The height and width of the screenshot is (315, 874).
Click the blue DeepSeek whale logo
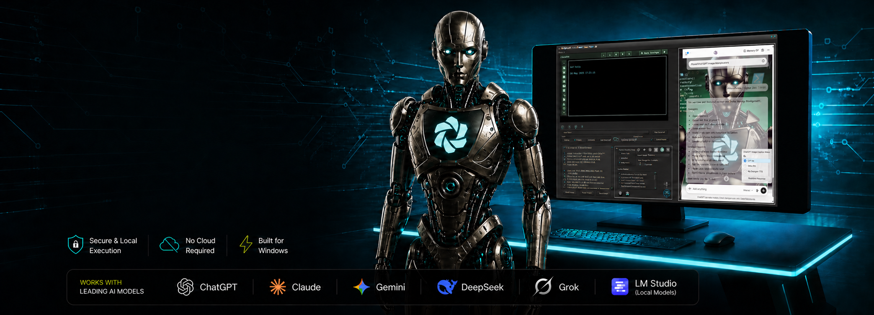click(447, 287)
